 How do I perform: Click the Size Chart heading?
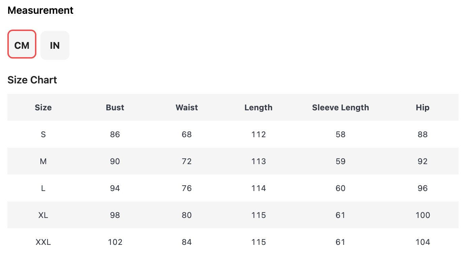pos(32,80)
